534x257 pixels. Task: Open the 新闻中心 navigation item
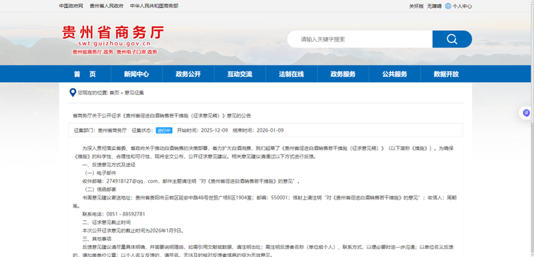[137, 74]
